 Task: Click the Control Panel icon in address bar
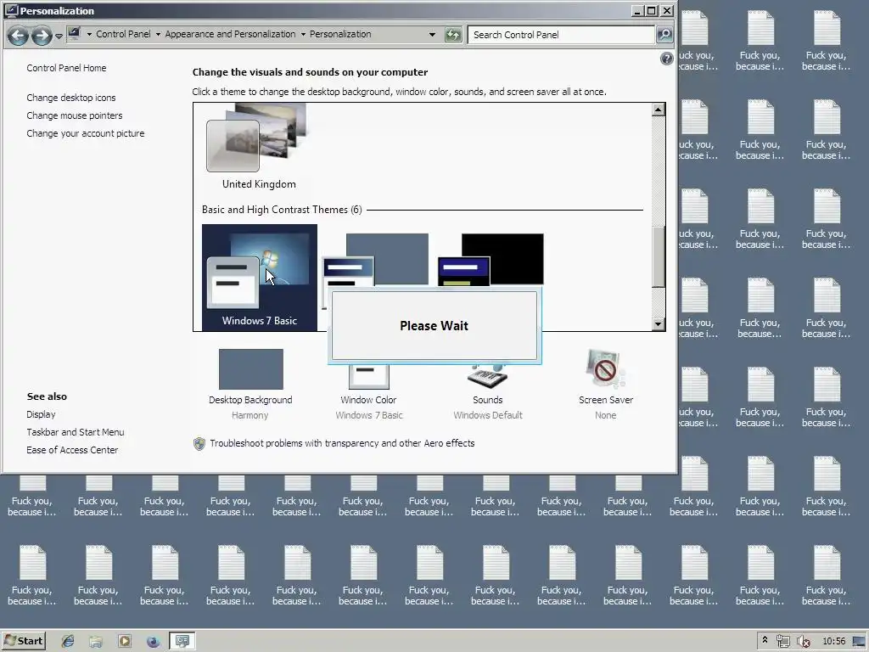pos(75,34)
